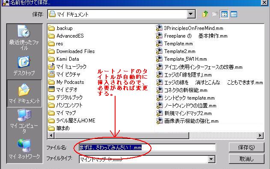270x169 pixels.
Task: Close the 名前を付けて保存 dialog
Action: [x=264, y=3]
